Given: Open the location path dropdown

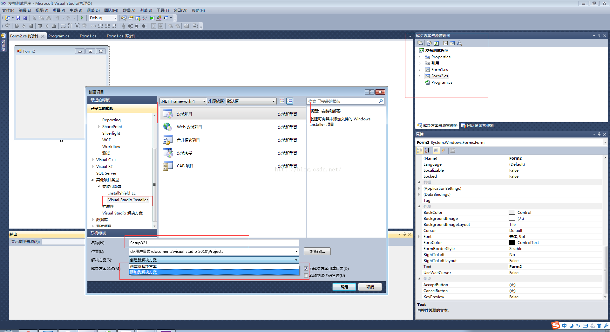Looking at the screenshot, I should tap(296, 252).
